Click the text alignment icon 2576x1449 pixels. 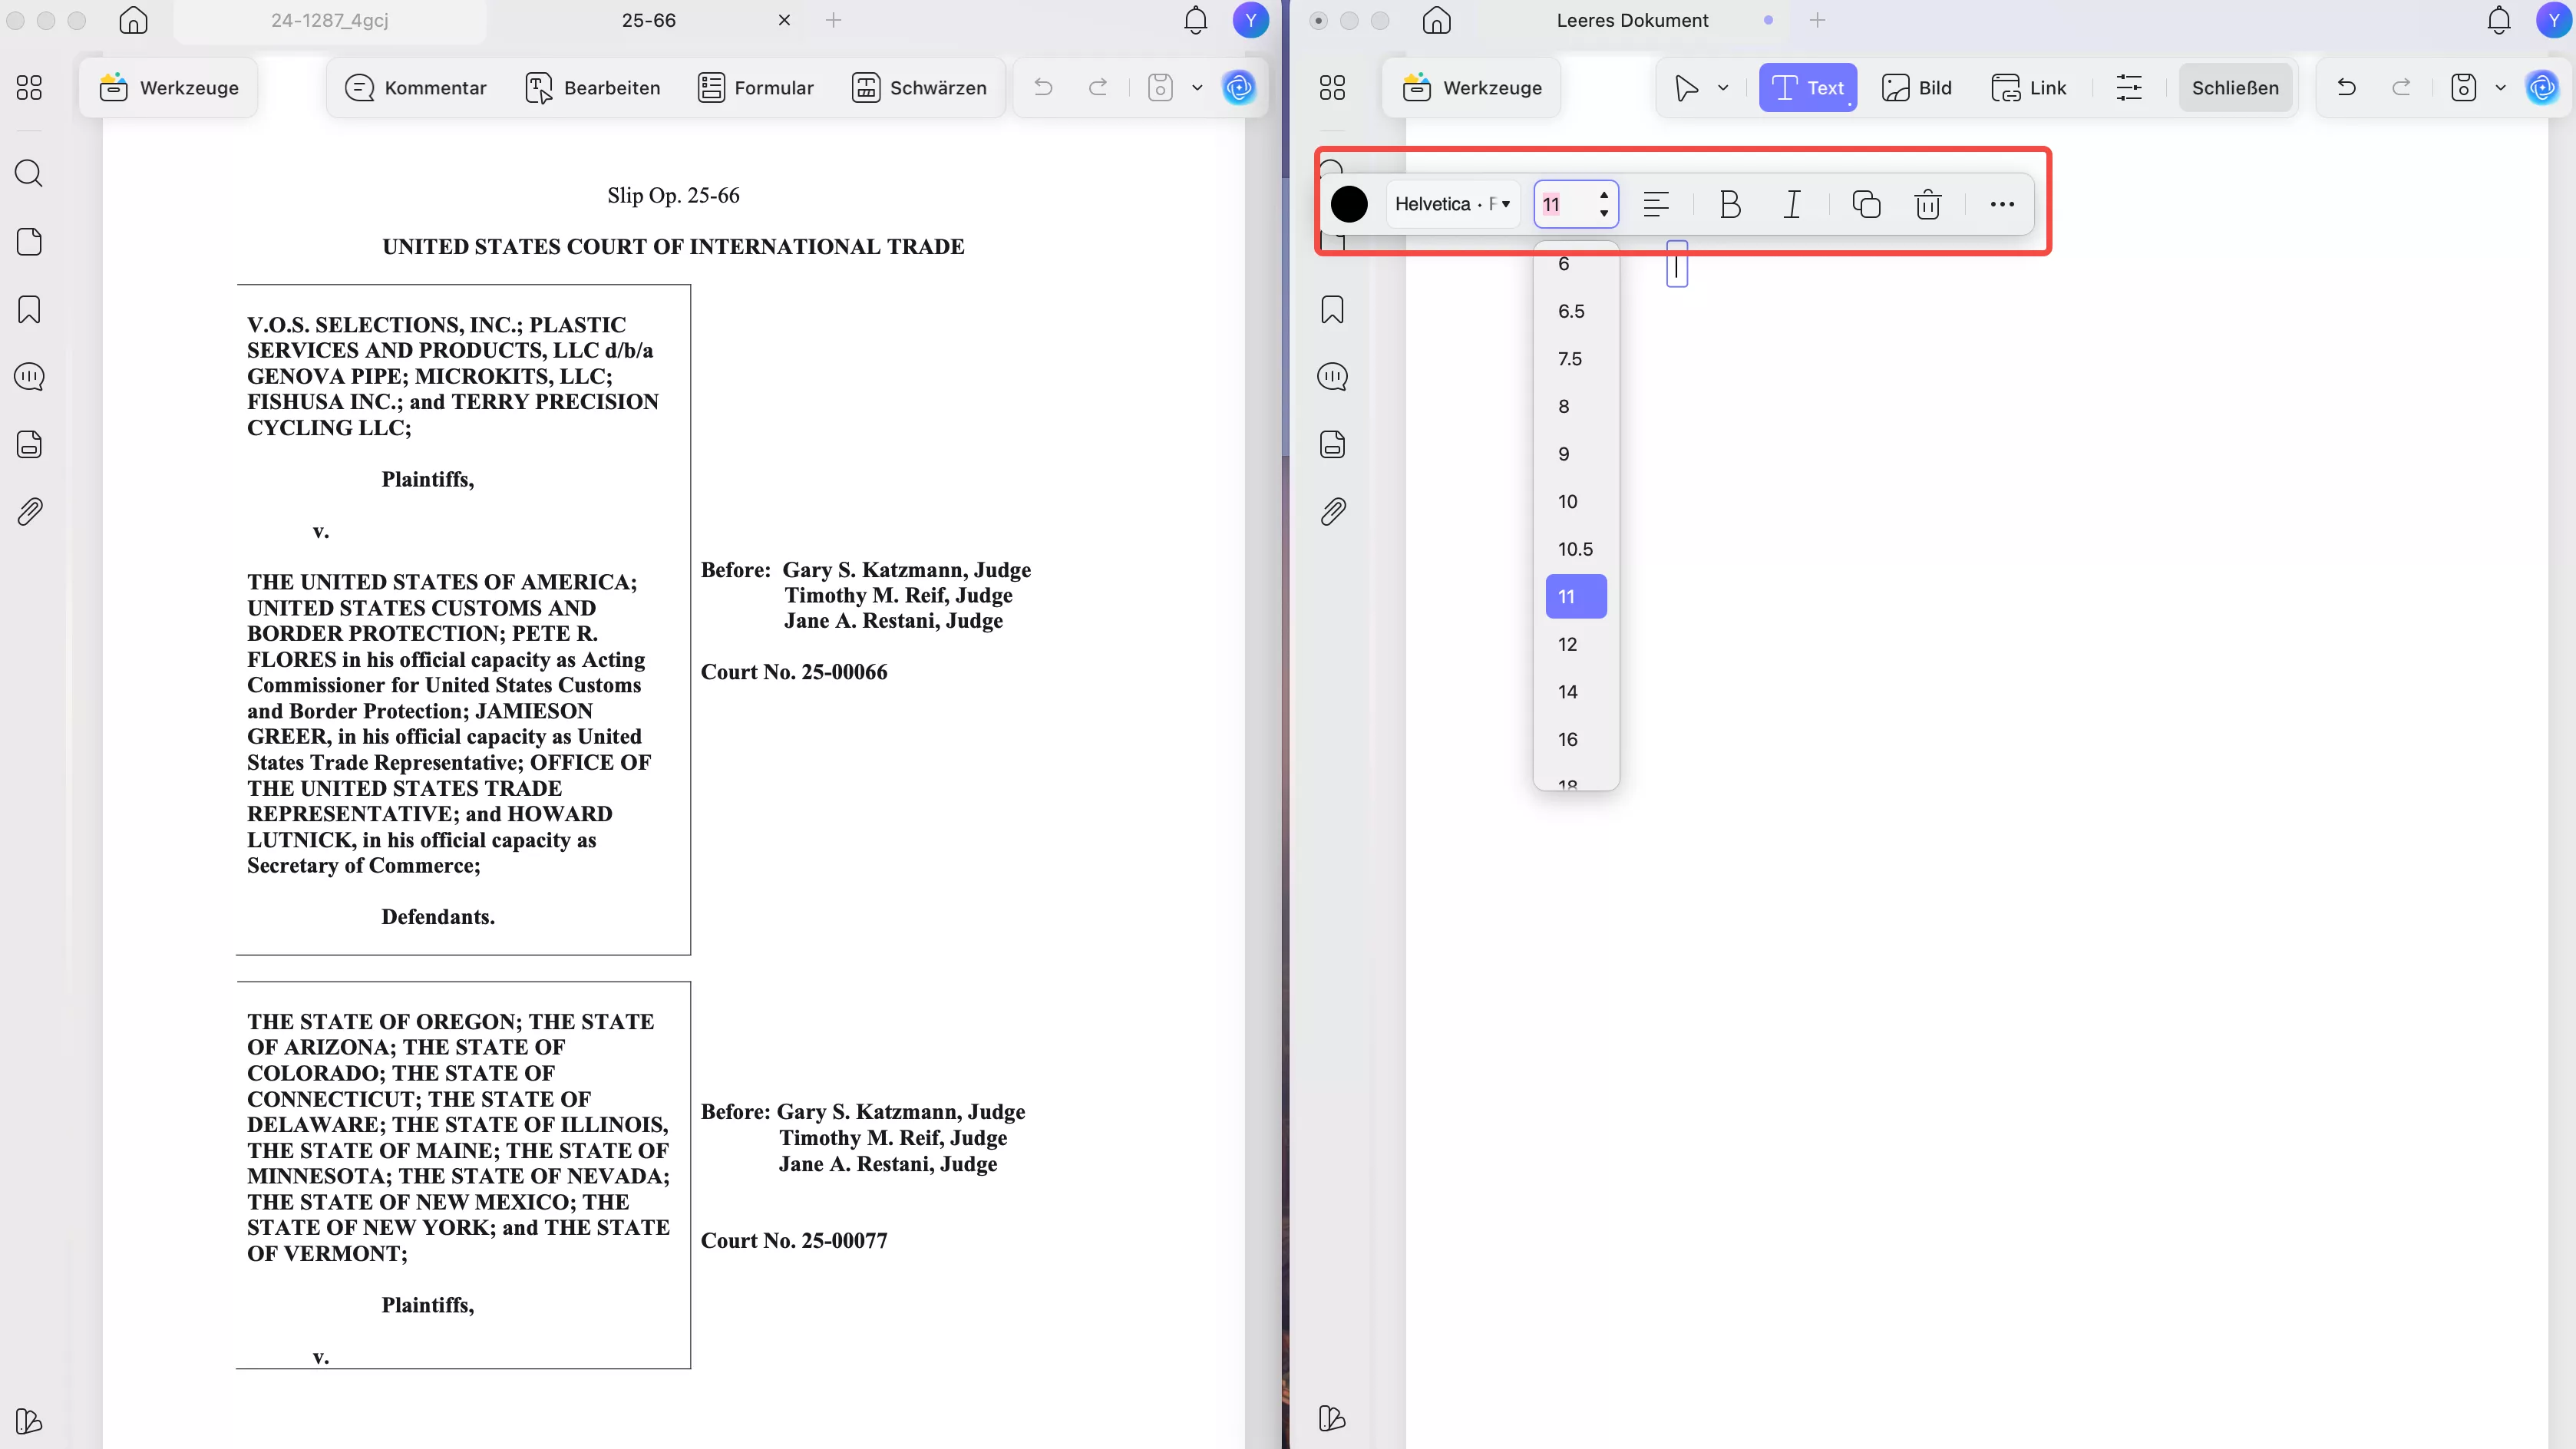click(x=1656, y=204)
